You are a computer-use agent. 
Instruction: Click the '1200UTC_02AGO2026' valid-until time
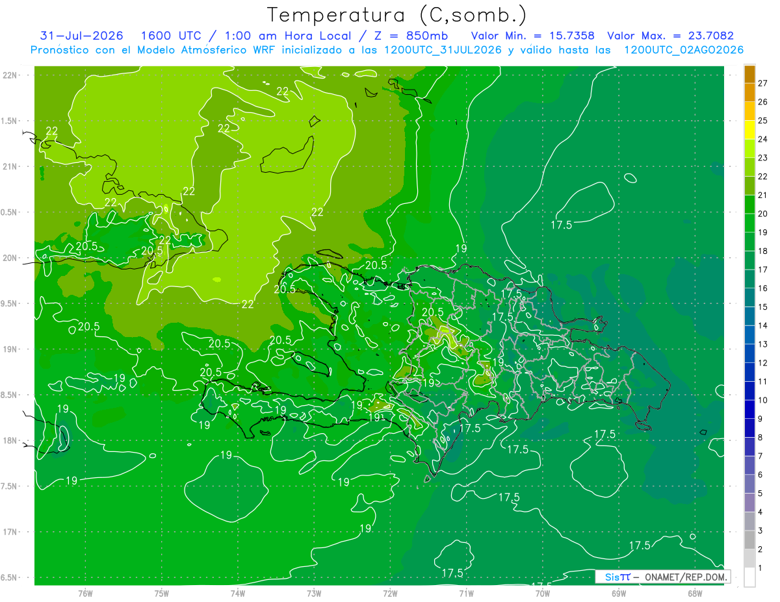684,50
